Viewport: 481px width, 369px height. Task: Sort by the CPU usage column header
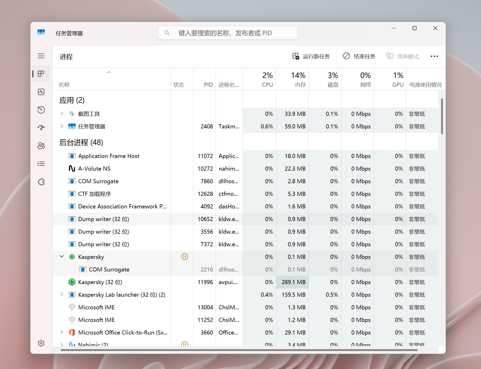click(259, 79)
